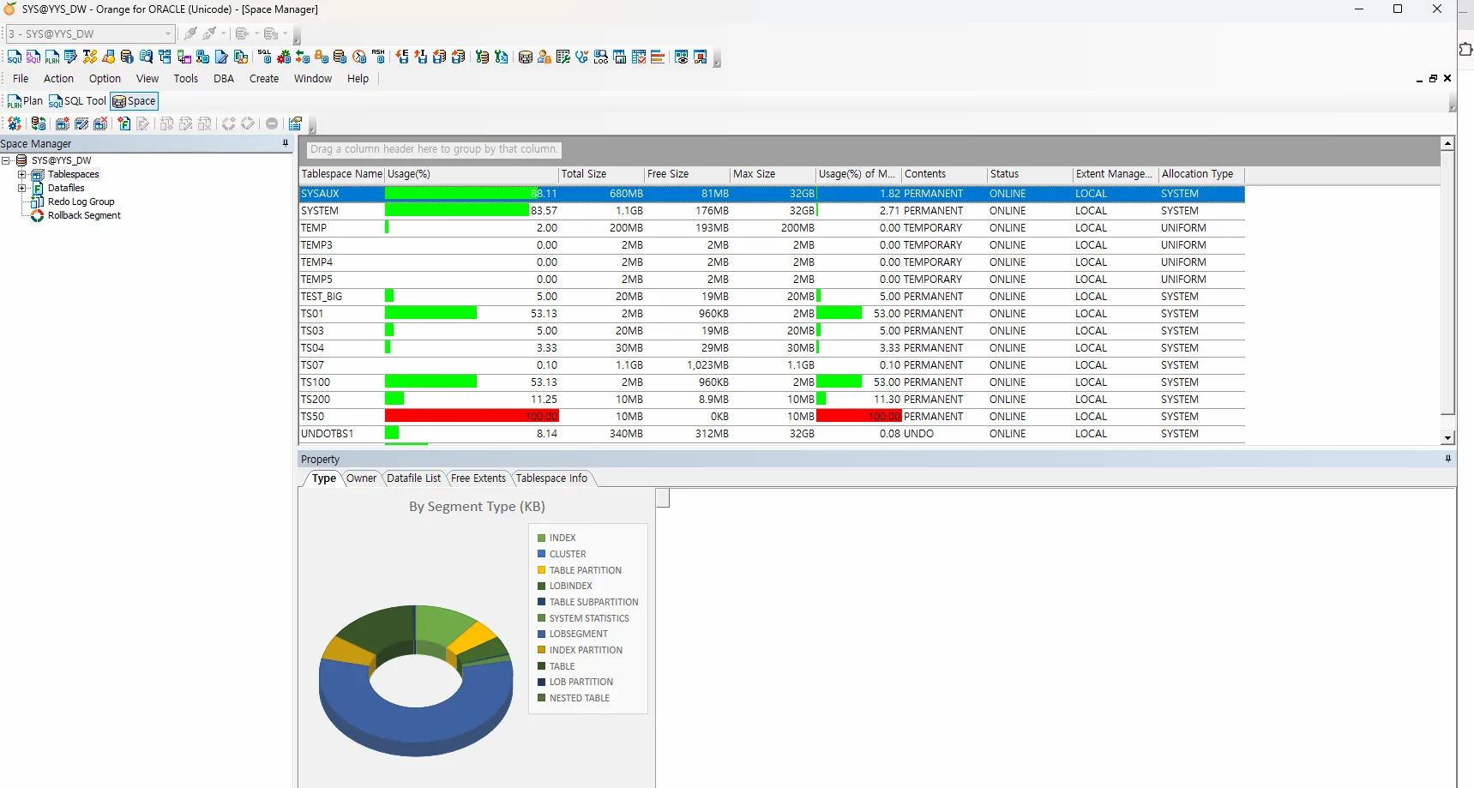Open the Plan Tool icon in top toolbar

52,57
